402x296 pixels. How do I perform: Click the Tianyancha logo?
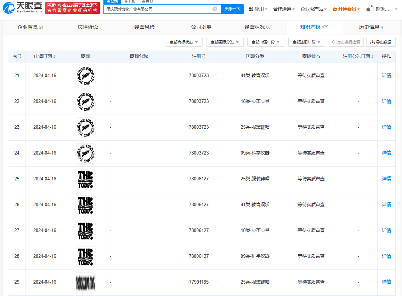point(23,8)
